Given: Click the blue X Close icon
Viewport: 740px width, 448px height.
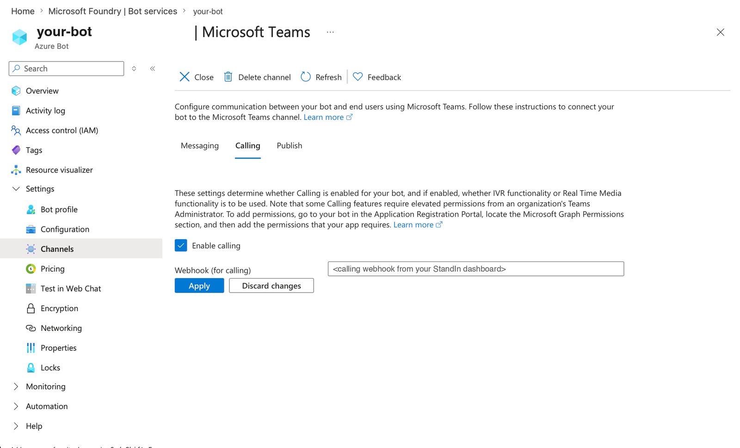Looking at the screenshot, I should click(185, 77).
